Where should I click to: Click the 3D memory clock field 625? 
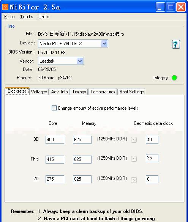point(82,140)
